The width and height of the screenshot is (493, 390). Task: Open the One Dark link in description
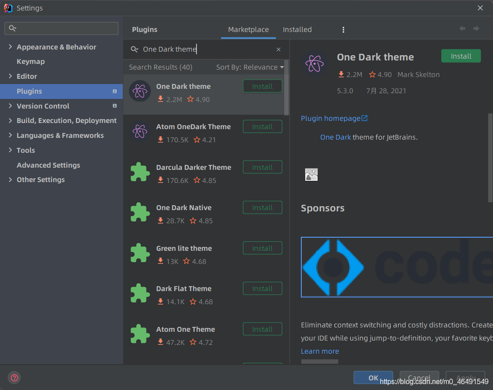[336, 137]
